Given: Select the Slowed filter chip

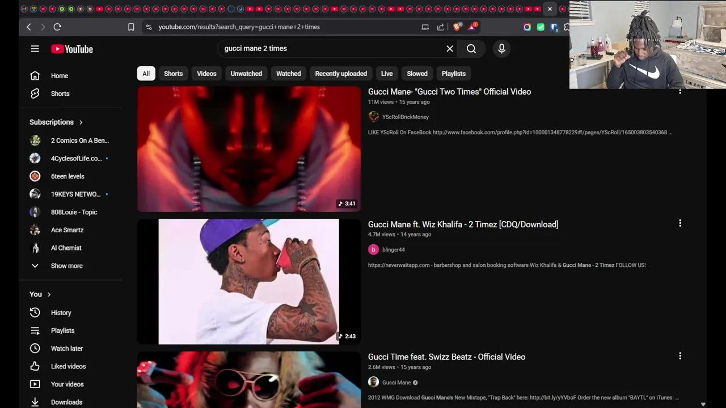Looking at the screenshot, I should [417, 74].
